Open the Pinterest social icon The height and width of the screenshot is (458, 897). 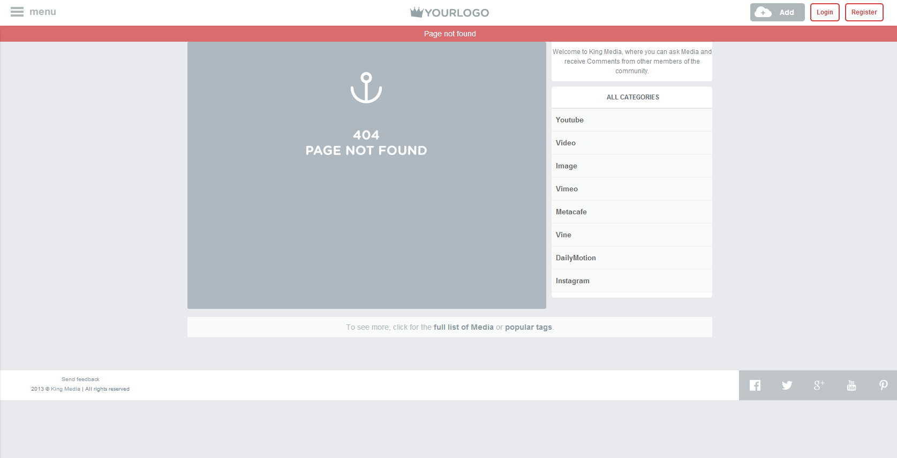883,385
